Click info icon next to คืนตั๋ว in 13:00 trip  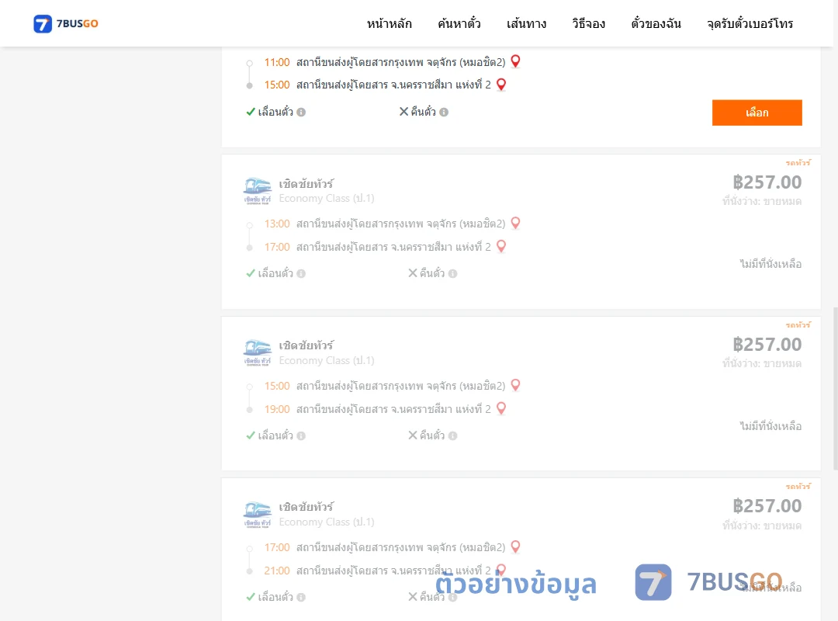click(x=452, y=273)
